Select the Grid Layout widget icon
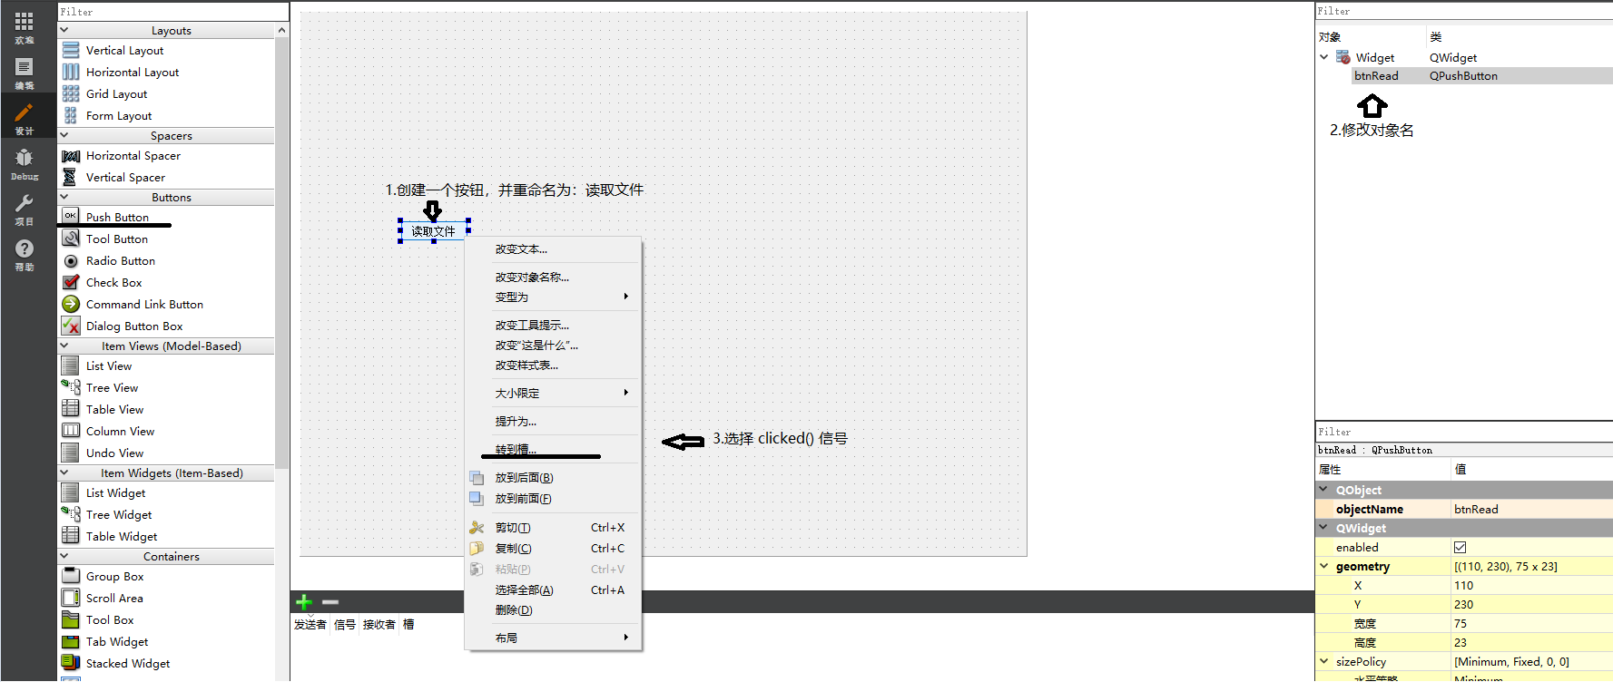This screenshot has height=682, width=1613. tap(71, 93)
